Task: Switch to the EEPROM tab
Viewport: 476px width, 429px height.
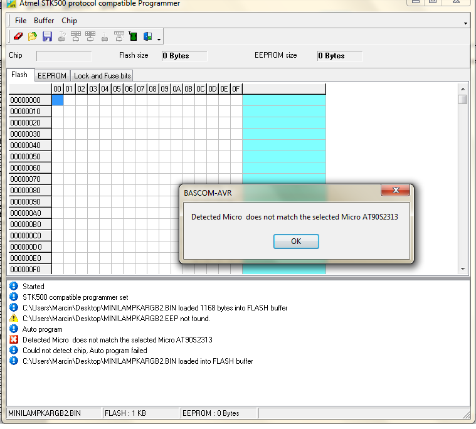Action: [x=52, y=76]
